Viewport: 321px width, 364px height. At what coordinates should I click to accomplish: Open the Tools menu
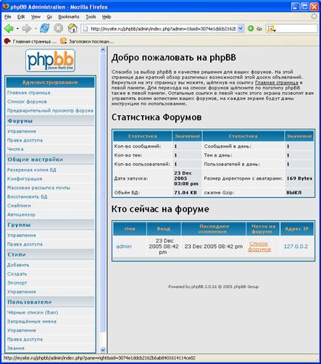[91, 17]
